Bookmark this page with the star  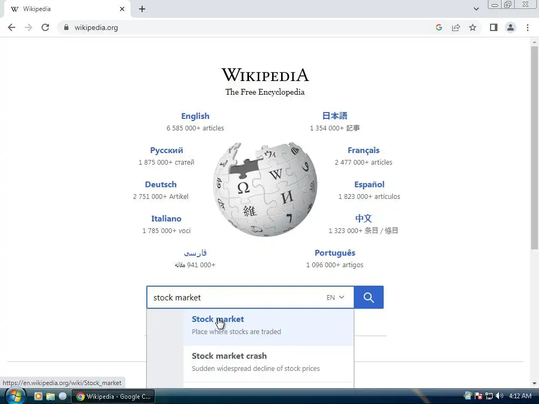point(473,27)
